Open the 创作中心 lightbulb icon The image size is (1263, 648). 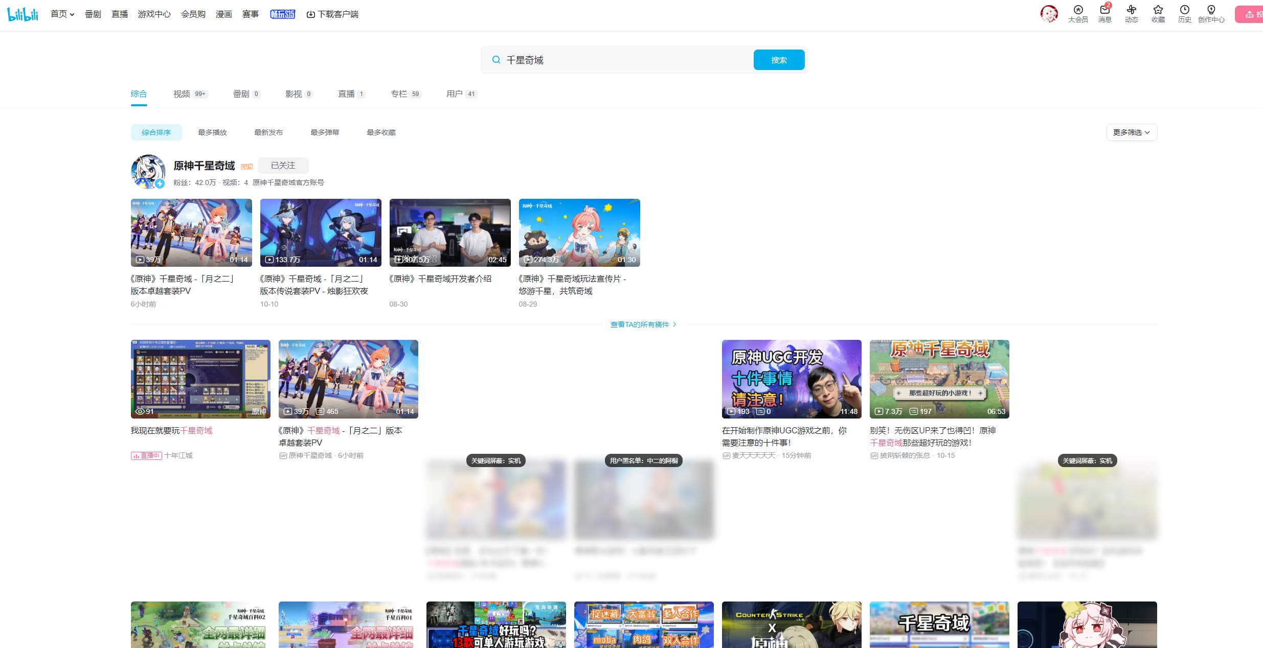pos(1211,10)
